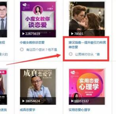Click play icon beside 16351532 count
The height and width of the screenshot is (114, 116).
(x=72, y=101)
